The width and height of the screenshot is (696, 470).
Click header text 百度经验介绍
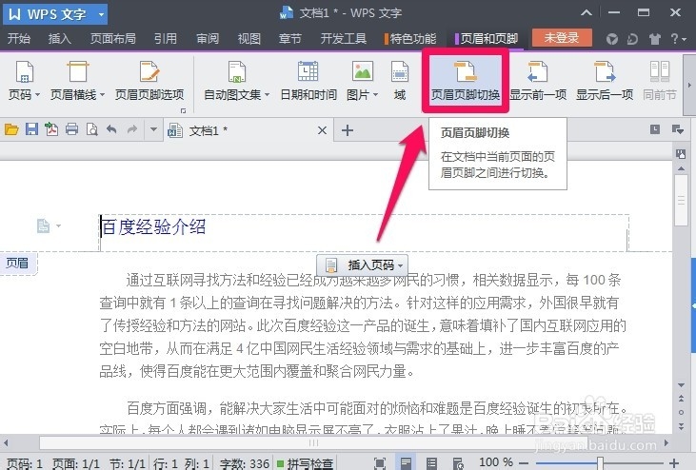(153, 227)
